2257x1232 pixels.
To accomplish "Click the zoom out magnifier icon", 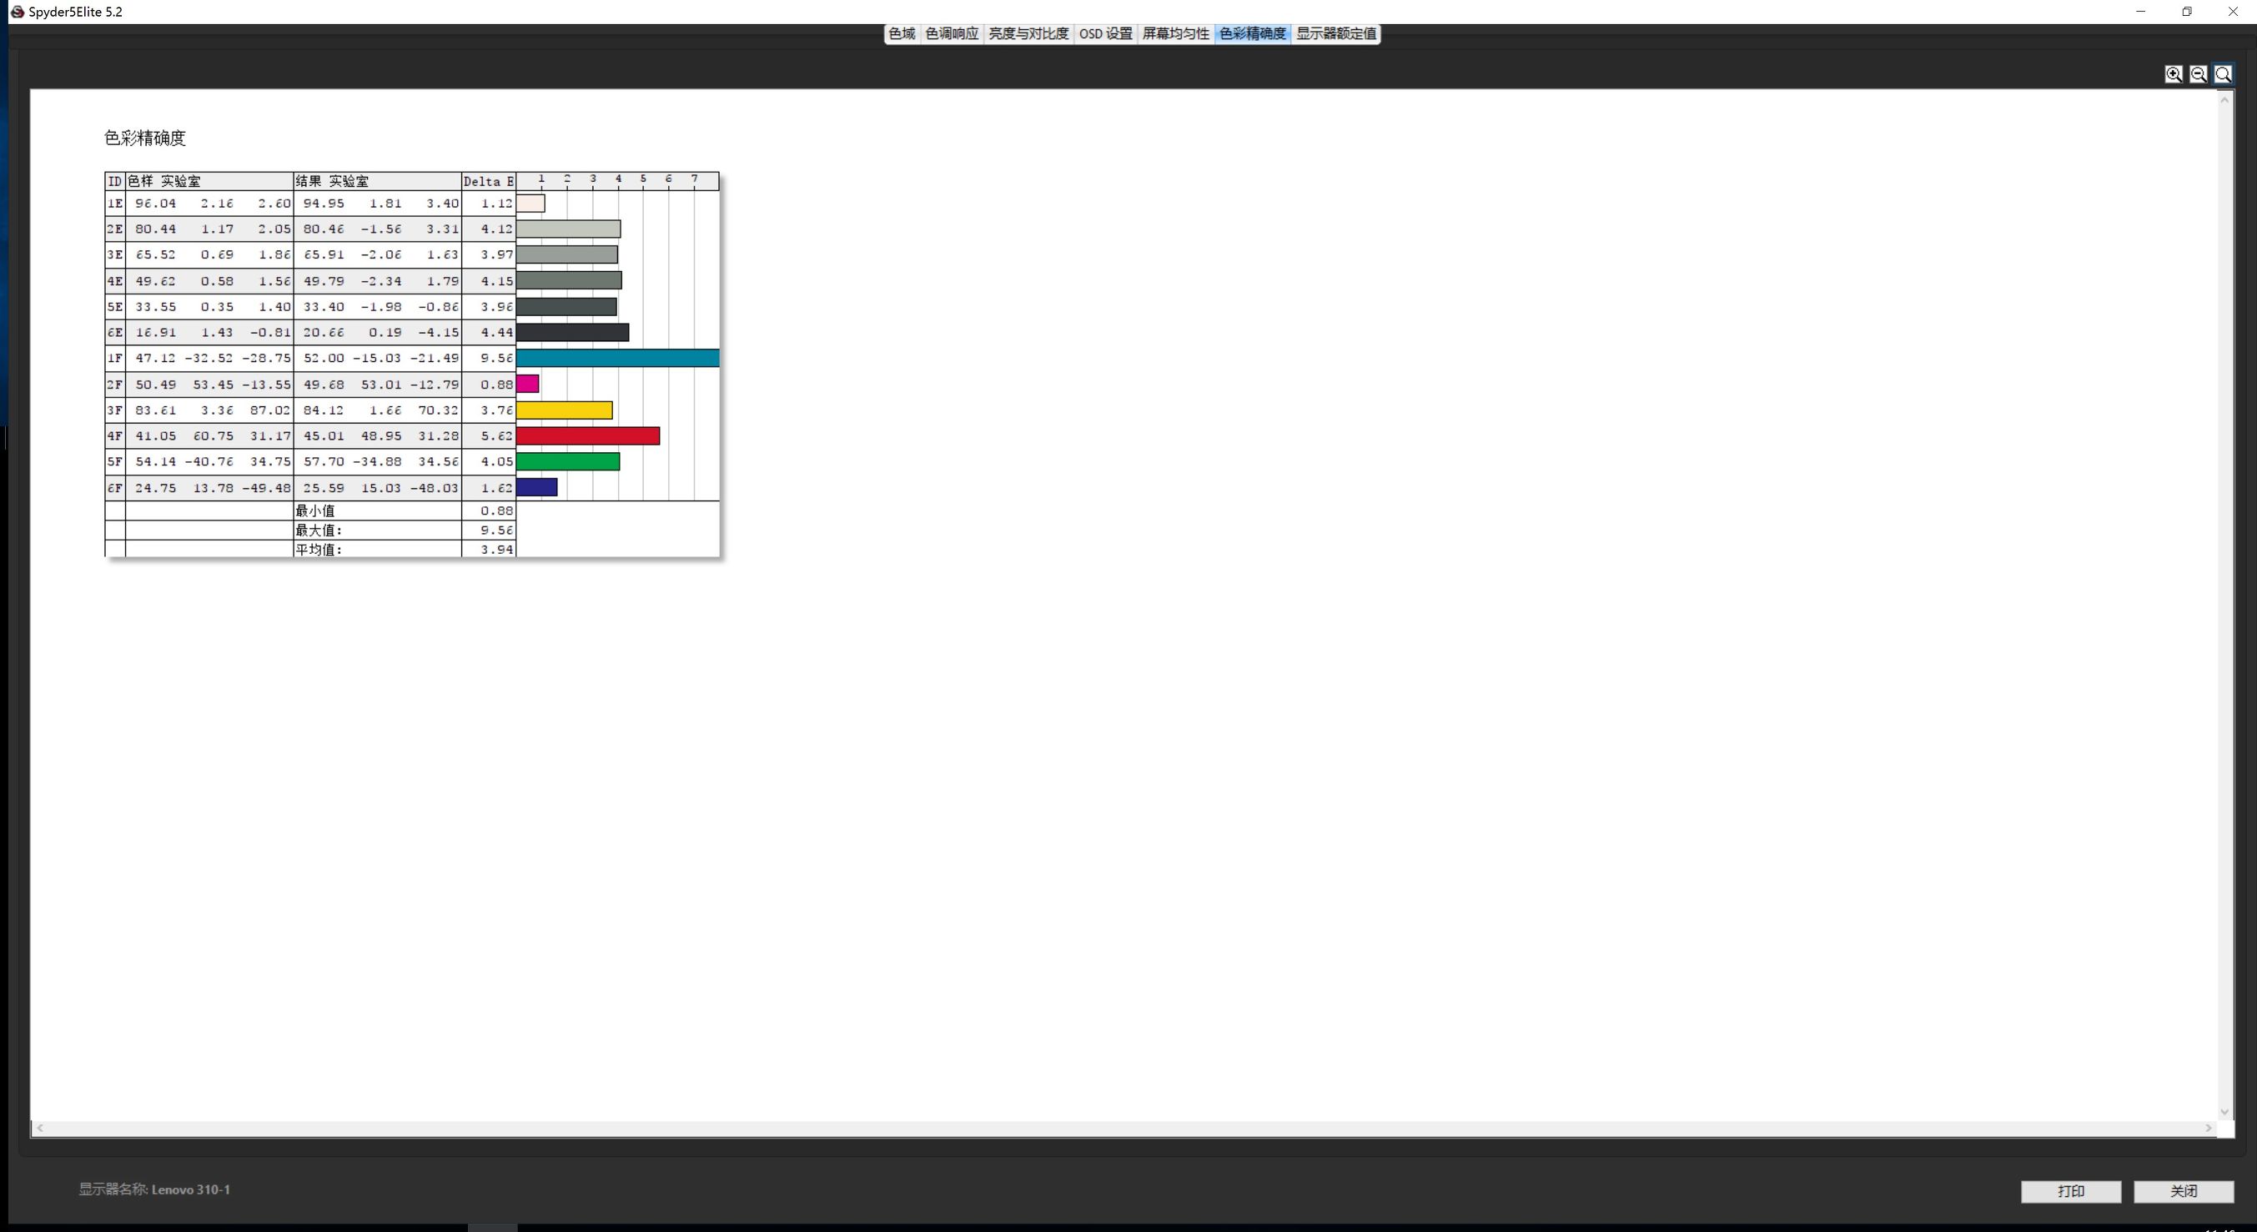I will pos(2198,74).
